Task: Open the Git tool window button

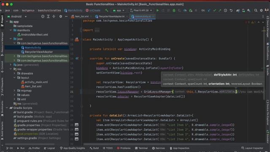Action: click(x=9, y=148)
